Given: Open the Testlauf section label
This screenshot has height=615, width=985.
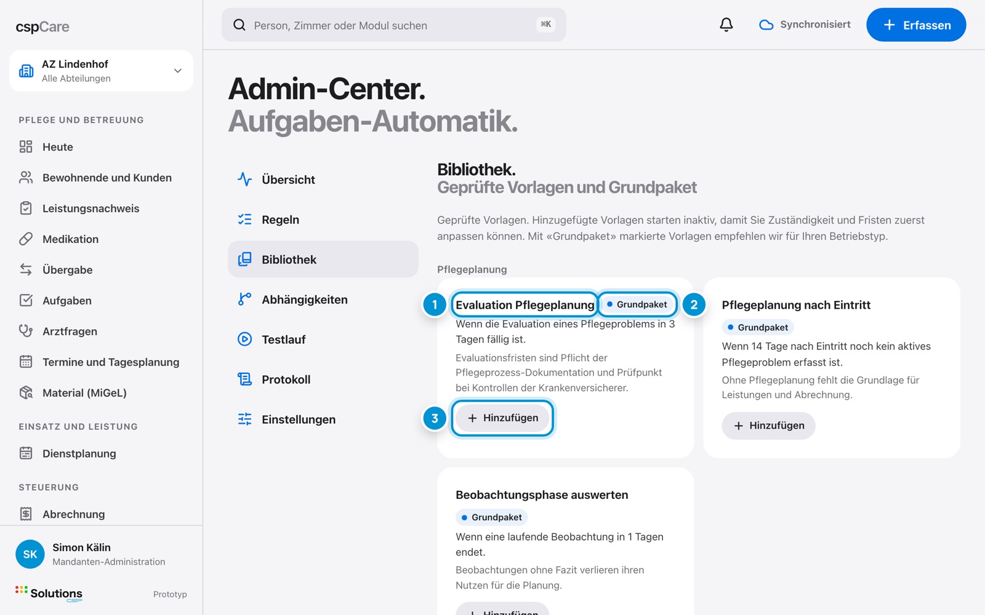Looking at the screenshot, I should point(284,339).
